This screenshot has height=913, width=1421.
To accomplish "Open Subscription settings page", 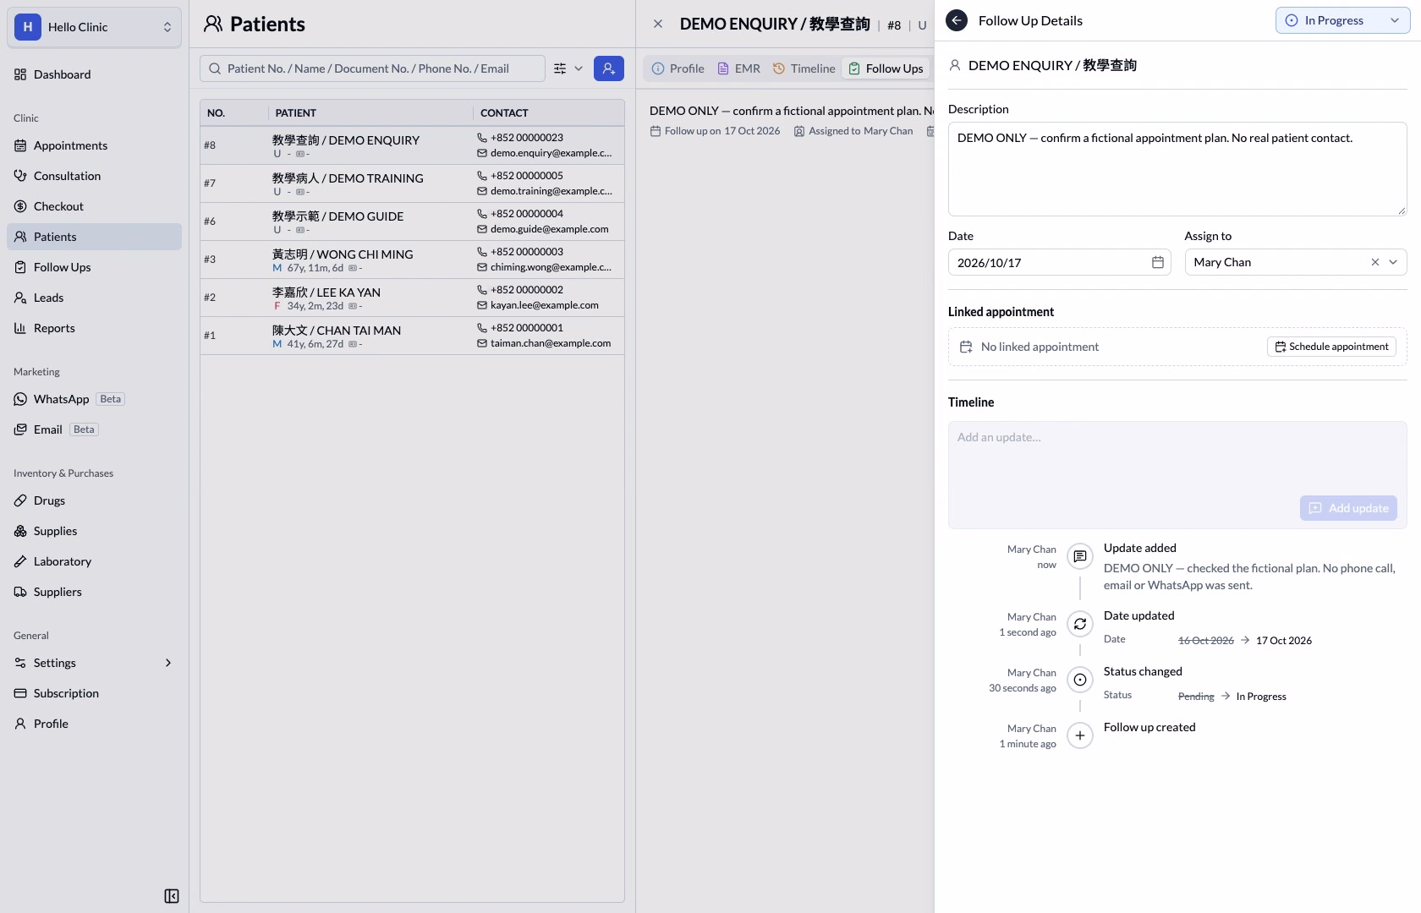I will pyautogui.click(x=94, y=693).
